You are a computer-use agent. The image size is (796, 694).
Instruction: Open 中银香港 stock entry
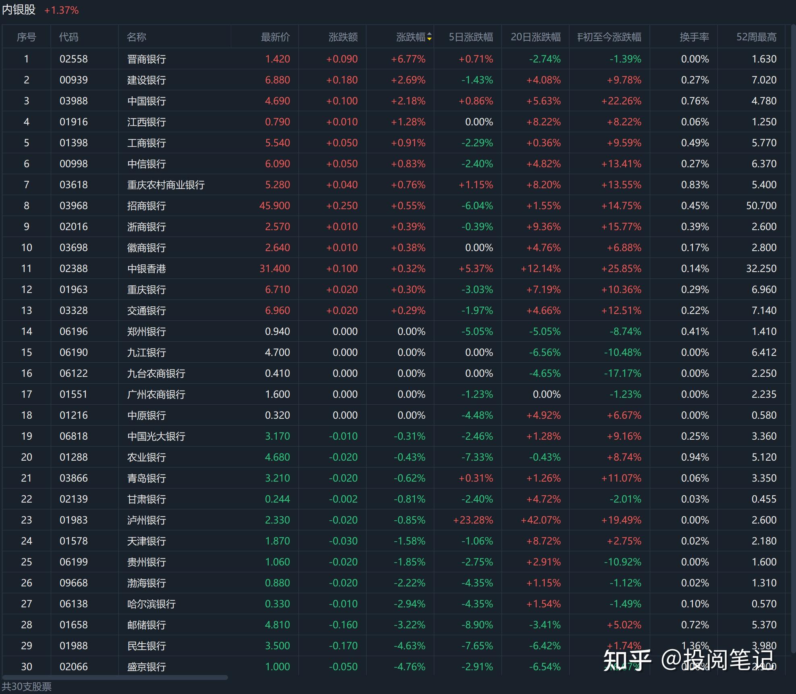[147, 269]
